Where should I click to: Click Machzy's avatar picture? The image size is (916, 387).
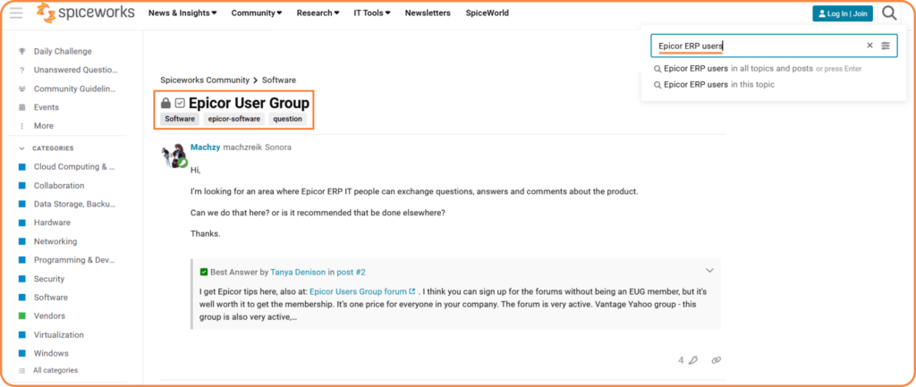click(174, 156)
